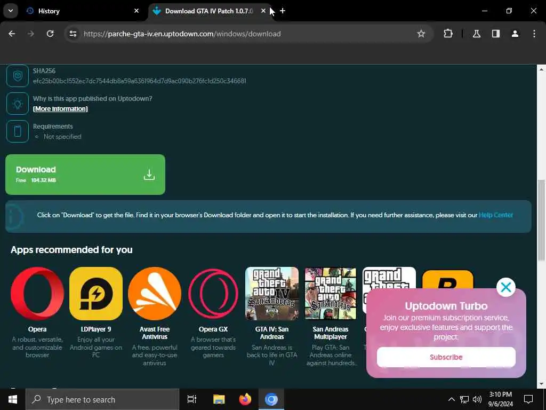The height and width of the screenshot is (410, 546).
Task: Open the tab search dropdown arrow
Action: [11, 11]
